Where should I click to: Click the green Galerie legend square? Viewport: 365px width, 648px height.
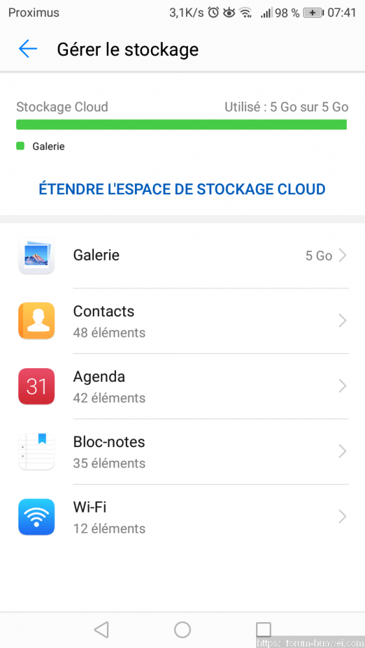tap(20, 146)
